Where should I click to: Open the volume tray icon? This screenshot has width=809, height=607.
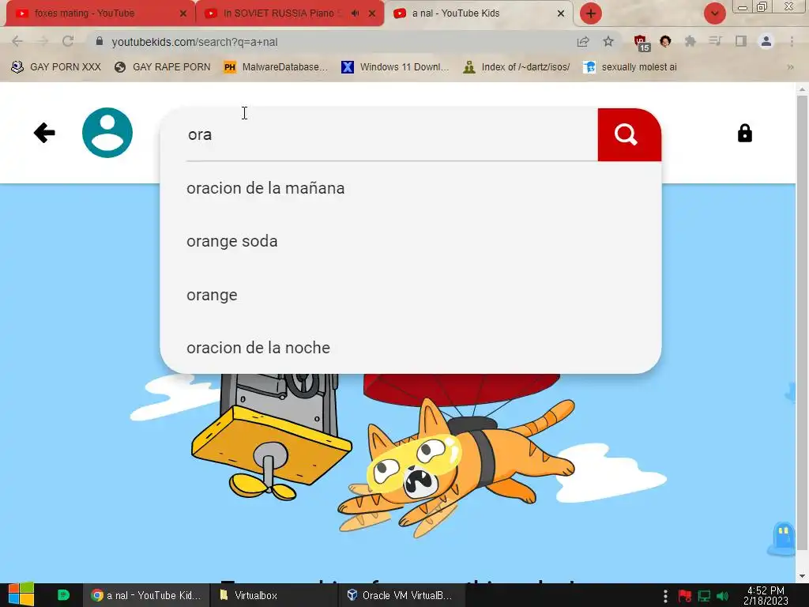(x=723, y=596)
